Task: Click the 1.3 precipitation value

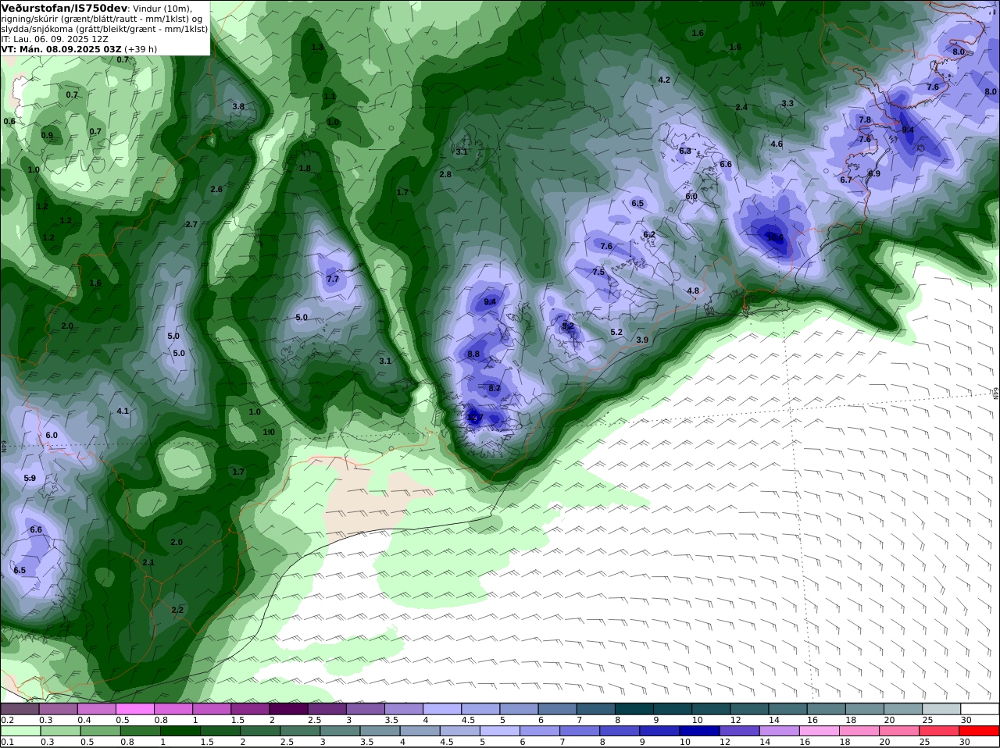Action: (317, 48)
